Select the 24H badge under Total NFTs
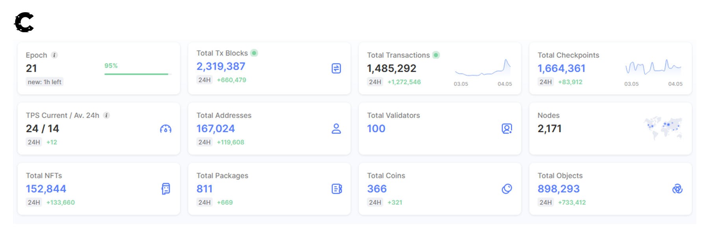This screenshot has height=239, width=709. [x=34, y=202]
